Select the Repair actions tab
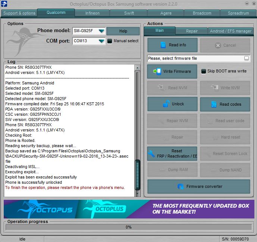The height and width of the screenshot is (242, 257). coord(192,31)
